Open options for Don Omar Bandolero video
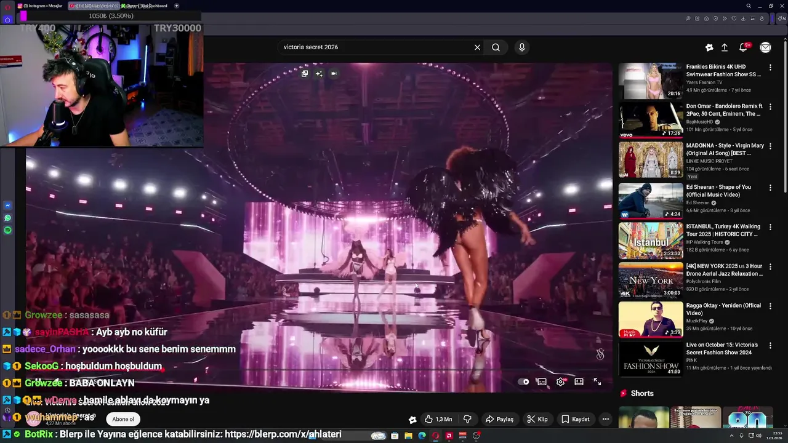Viewport: 788px width, 443px height. point(770,106)
